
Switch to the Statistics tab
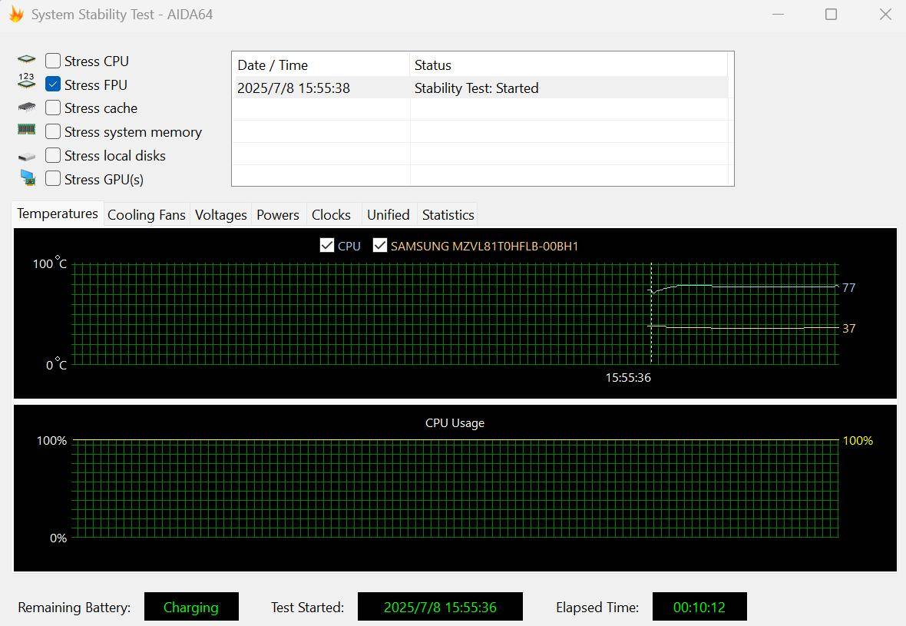point(448,215)
